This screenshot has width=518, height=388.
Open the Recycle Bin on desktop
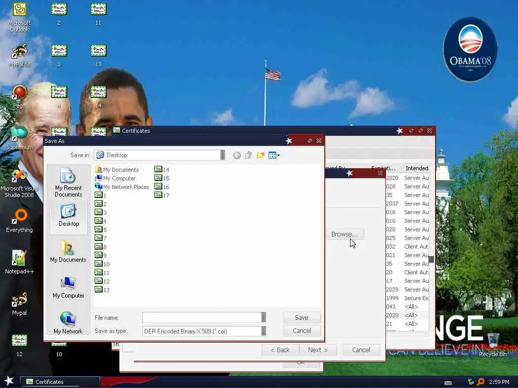(x=493, y=345)
